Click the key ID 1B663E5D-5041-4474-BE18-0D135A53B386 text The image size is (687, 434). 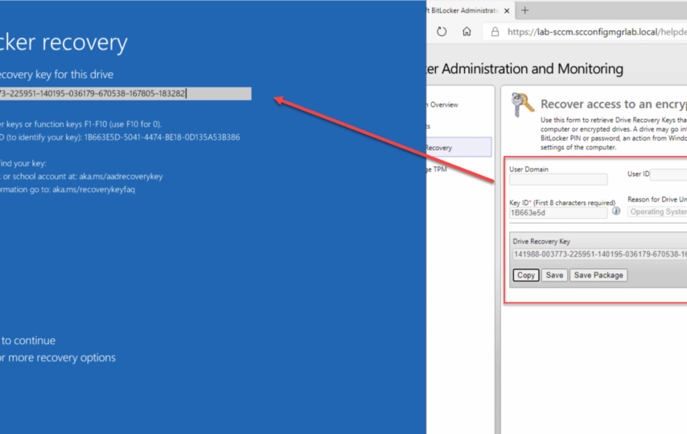coord(162,137)
